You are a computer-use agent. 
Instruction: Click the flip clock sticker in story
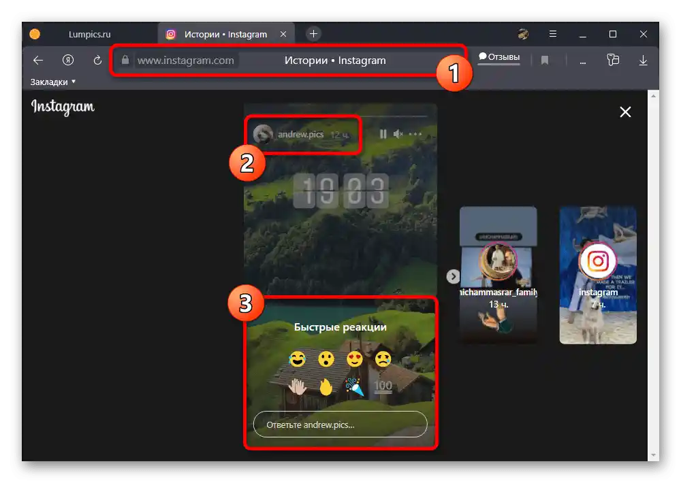click(x=341, y=190)
